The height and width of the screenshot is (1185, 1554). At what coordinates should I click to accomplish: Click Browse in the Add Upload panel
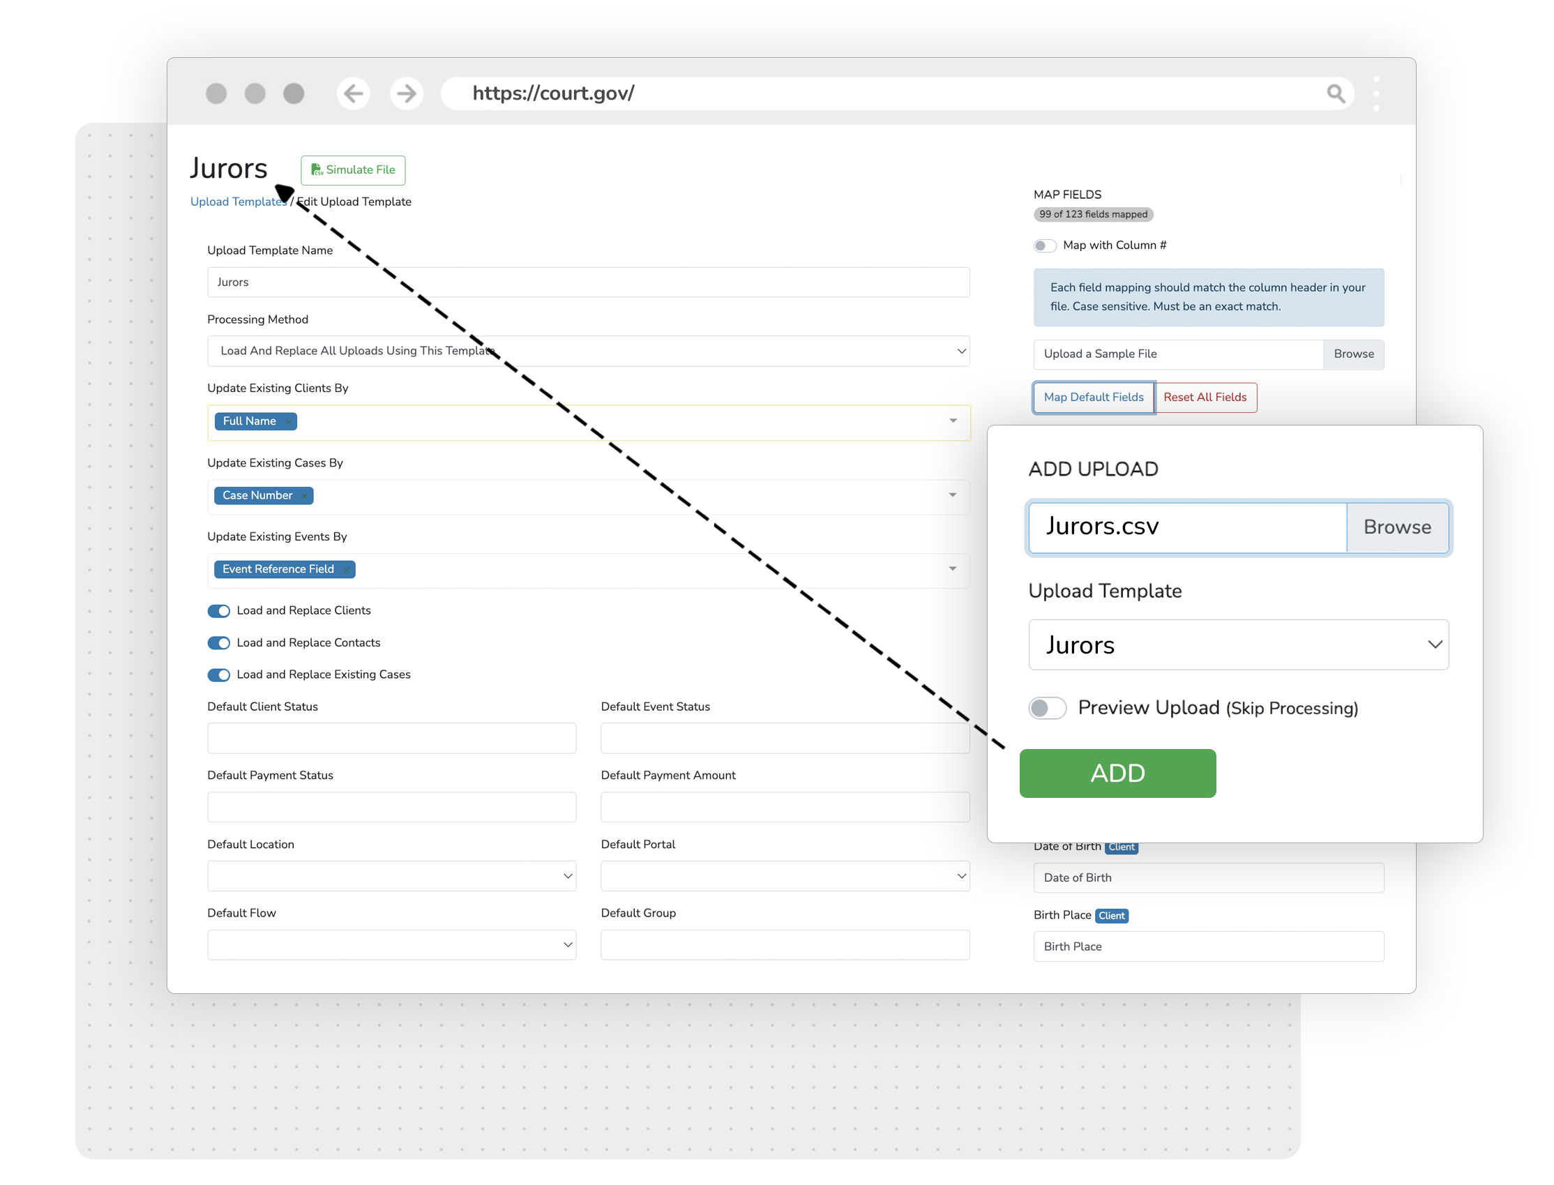1396,527
